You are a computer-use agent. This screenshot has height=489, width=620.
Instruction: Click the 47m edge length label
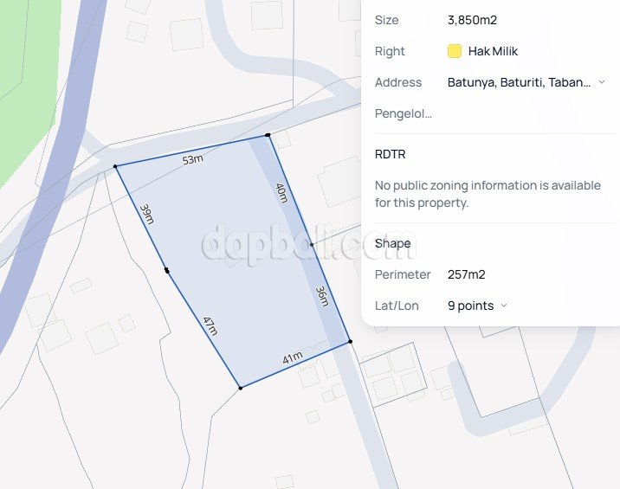[x=210, y=326]
